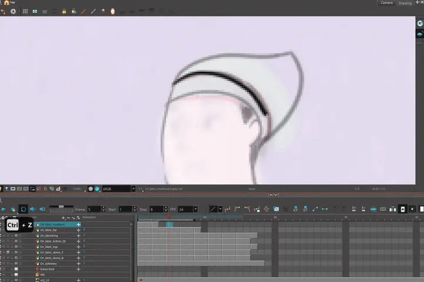Screen dimensions: 424x282
Task: Click the white swatch on WG layer
Action: pos(16,274)
